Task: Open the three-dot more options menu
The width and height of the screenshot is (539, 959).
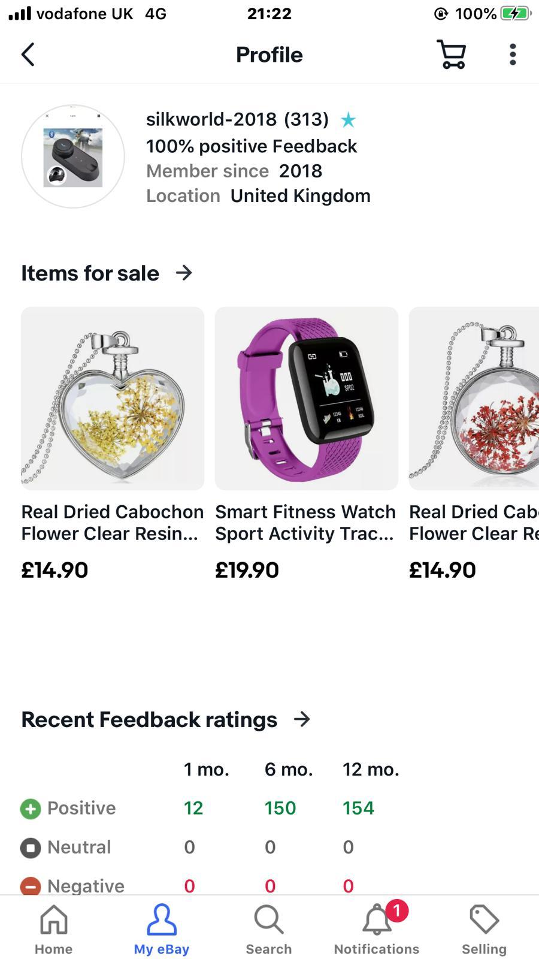Action: tap(513, 55)
